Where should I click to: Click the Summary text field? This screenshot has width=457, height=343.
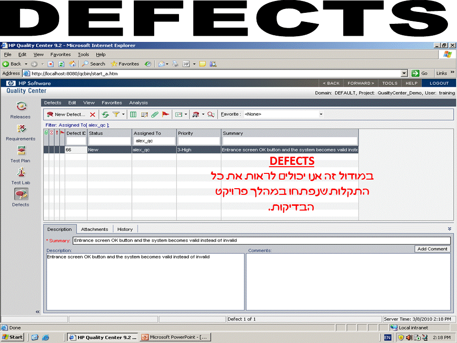coord(262,241)
